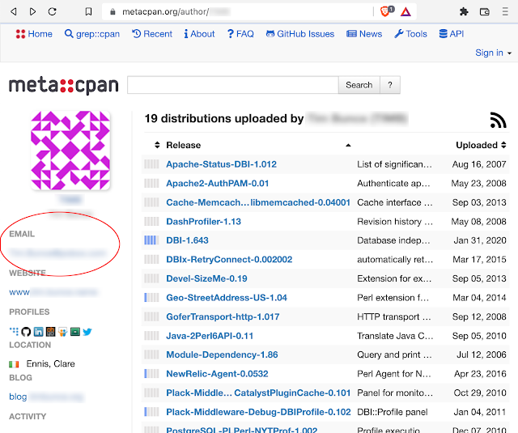
Task: Open Brave Shields lion icon
Action: (x=387, y=11)
